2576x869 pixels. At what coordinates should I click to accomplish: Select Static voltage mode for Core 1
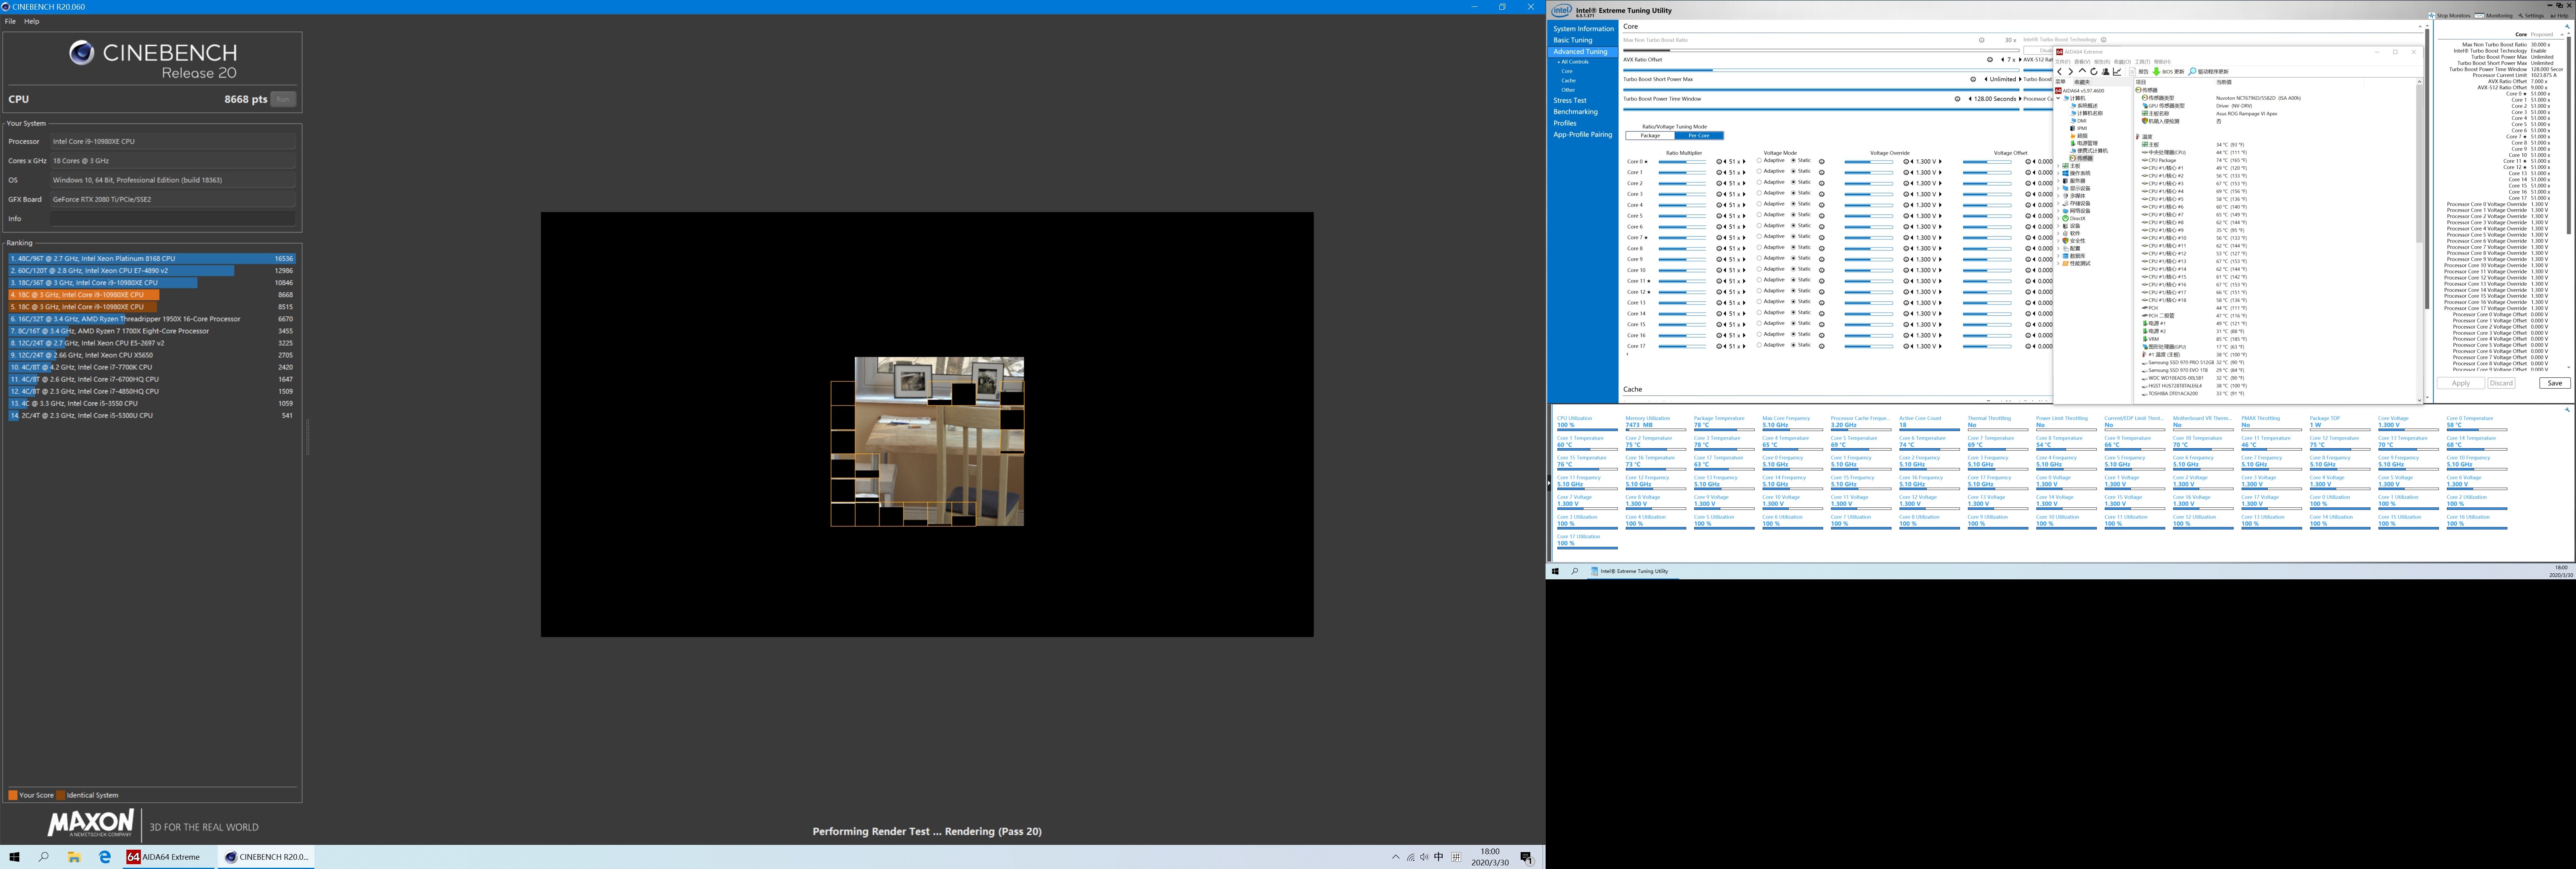(x=1793, y=171)
